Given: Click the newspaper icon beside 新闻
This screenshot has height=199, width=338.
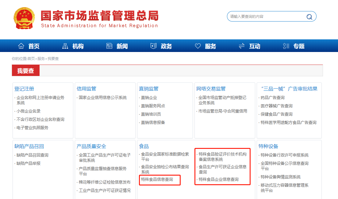Looking at the screenshot, I should [109, 46].
